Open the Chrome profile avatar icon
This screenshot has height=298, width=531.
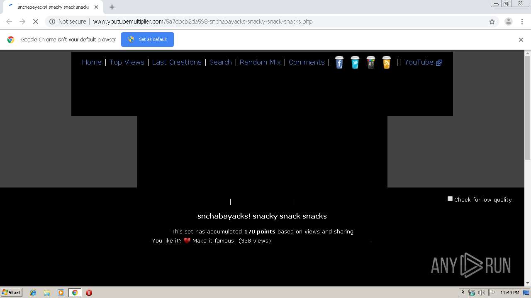[x=508, y=22]
